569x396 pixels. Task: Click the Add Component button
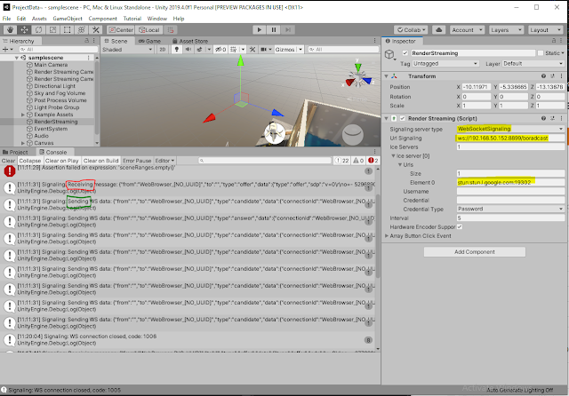pyautogui.click(x=474, y=252)
